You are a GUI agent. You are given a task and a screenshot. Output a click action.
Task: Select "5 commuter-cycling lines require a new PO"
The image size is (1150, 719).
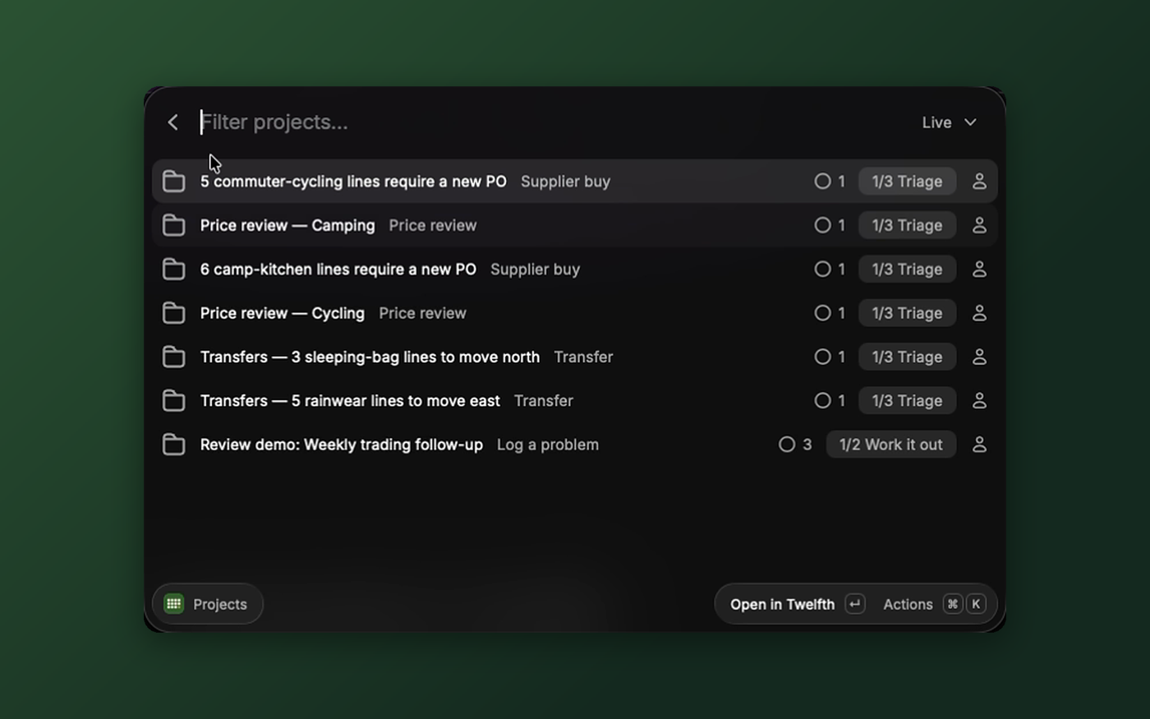pos(575,182)
